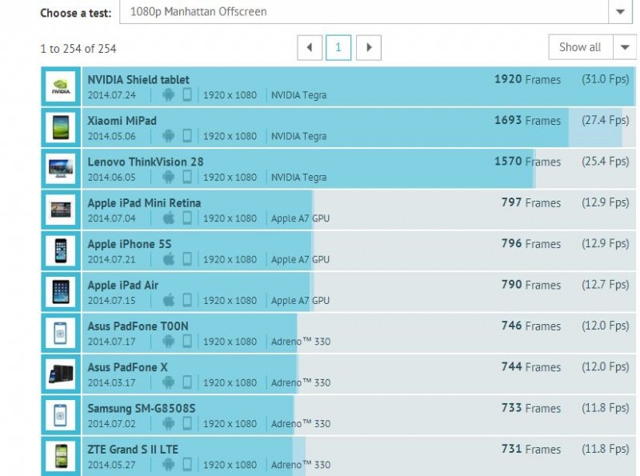640x476 pixels.
Task: Click the Android icon in Xiaomi MiPad row
Action: pos(168,136)
